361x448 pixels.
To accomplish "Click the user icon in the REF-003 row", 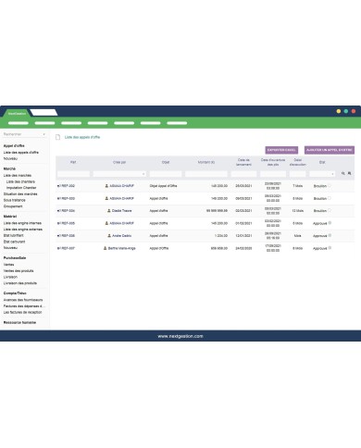I will 106,198.
